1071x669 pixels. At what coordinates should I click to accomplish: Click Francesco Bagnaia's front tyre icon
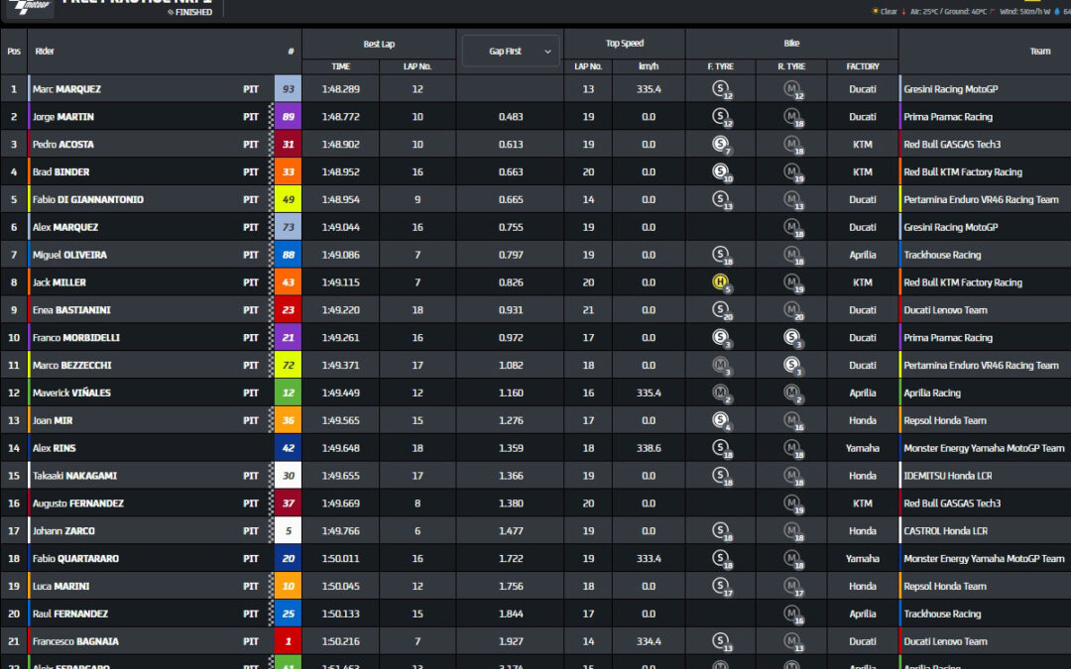click(721, 641)
